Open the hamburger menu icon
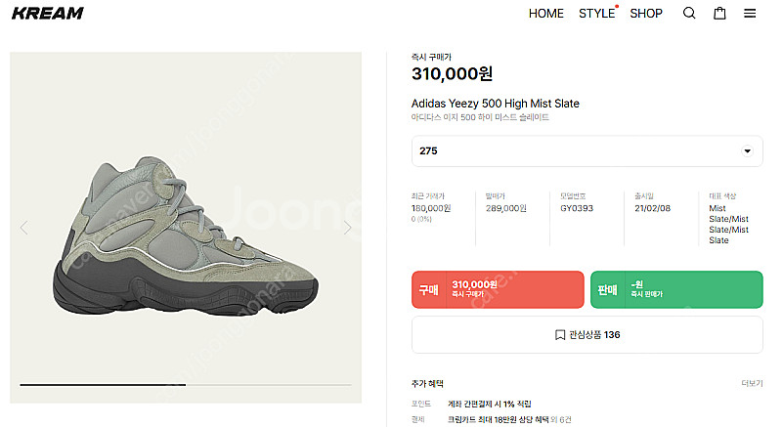Screen dimensions: 782x427 tap(750, 14)
